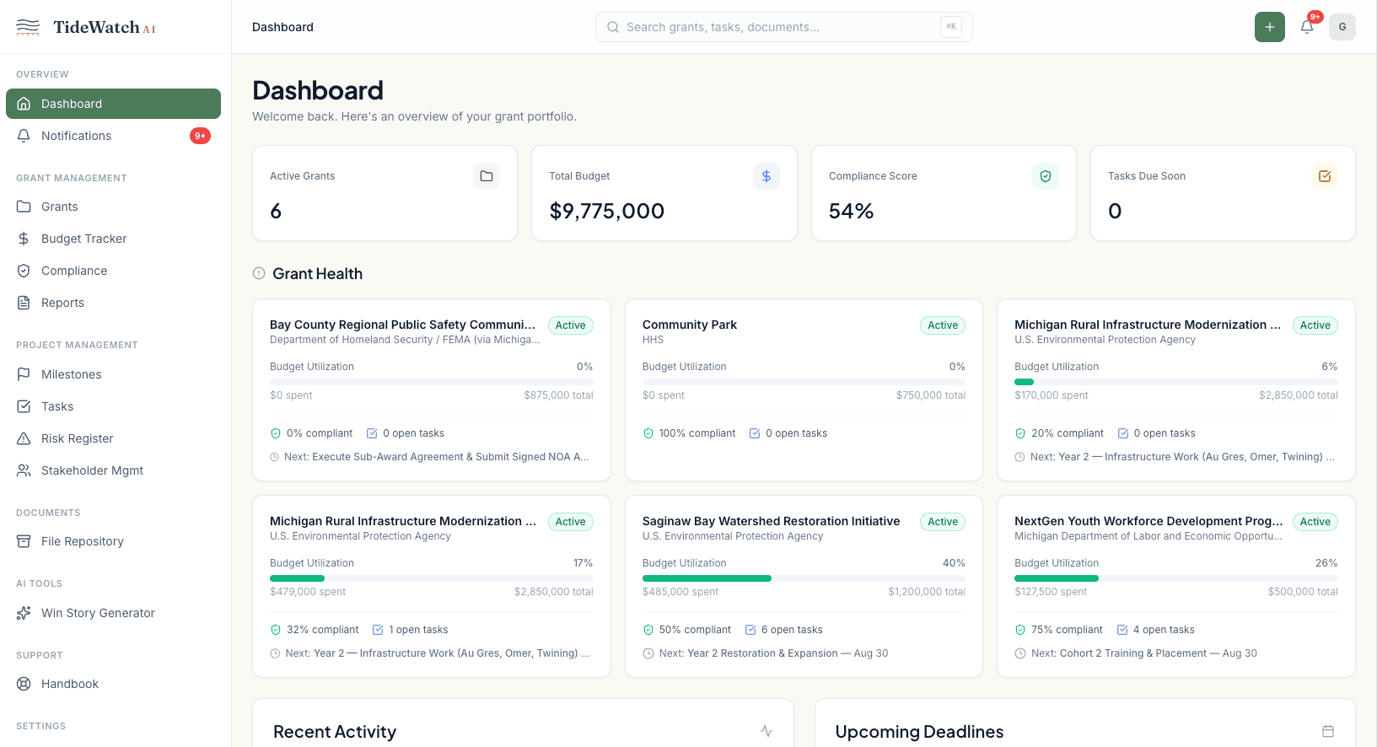Click the shield icon on Compliance Score card

click(x=1045, y=176)
